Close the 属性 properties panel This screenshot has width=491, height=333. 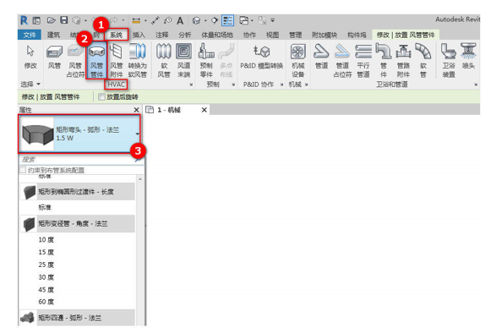click(x=137, y=110)
